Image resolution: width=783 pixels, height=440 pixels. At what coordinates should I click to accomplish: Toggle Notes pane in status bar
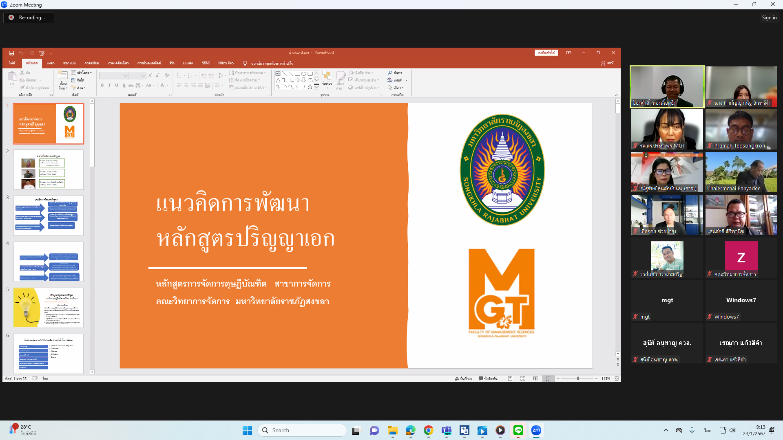463,378
